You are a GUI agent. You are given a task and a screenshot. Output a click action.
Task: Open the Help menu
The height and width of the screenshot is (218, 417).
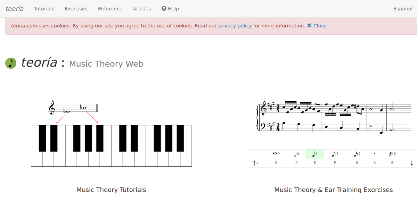[170, 9]
